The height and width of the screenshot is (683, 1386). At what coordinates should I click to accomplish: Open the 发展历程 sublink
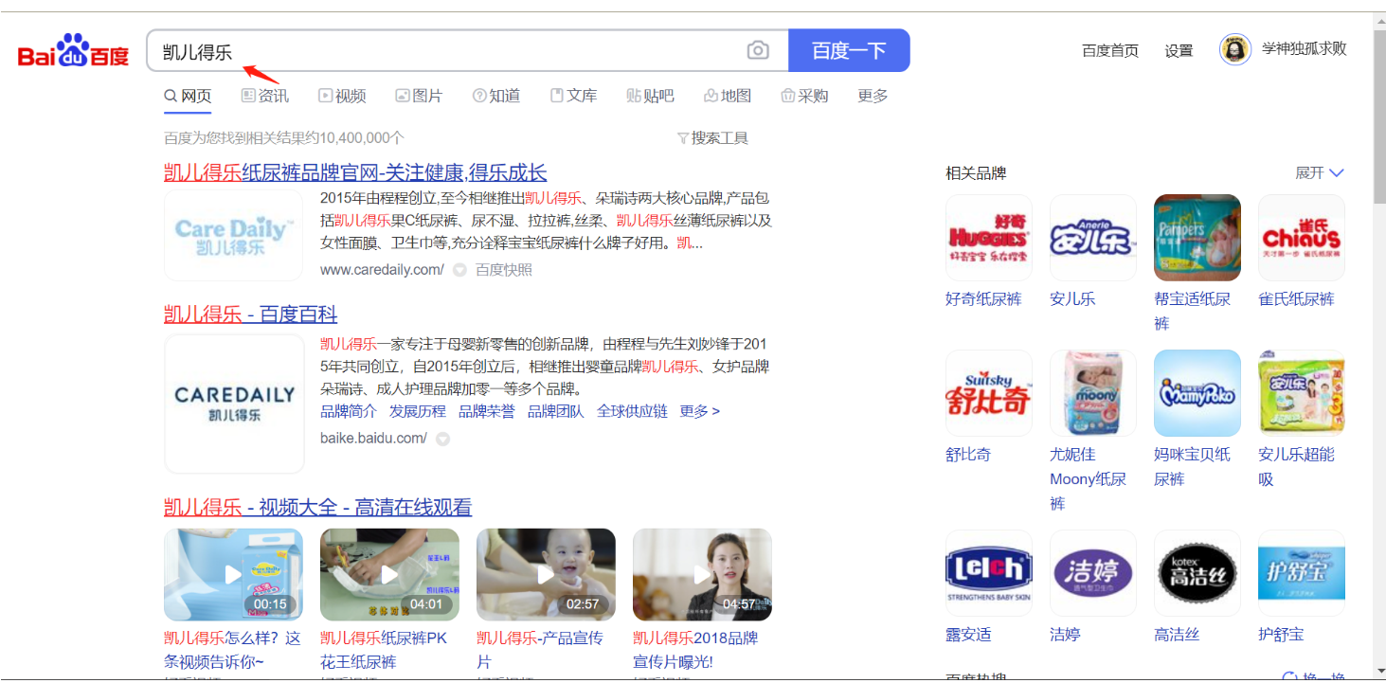(418, 411)
